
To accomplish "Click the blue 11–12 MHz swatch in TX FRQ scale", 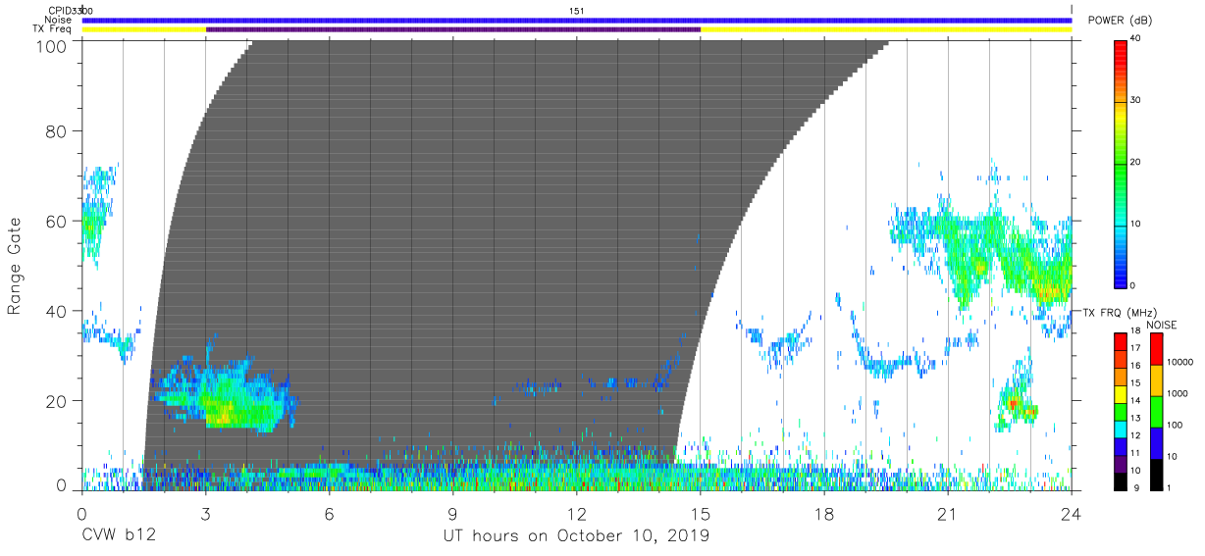I will tap(1121, 446).
